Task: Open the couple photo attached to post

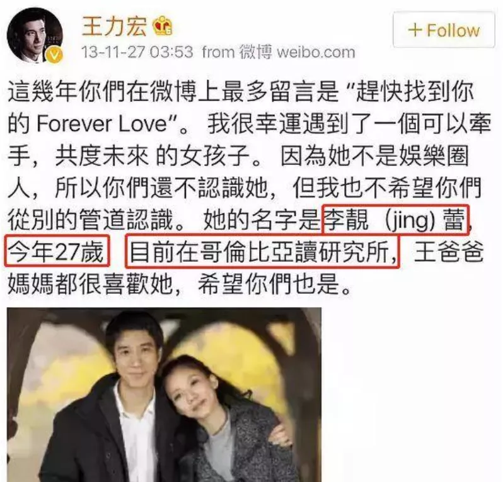Action: tap(164, 395)
